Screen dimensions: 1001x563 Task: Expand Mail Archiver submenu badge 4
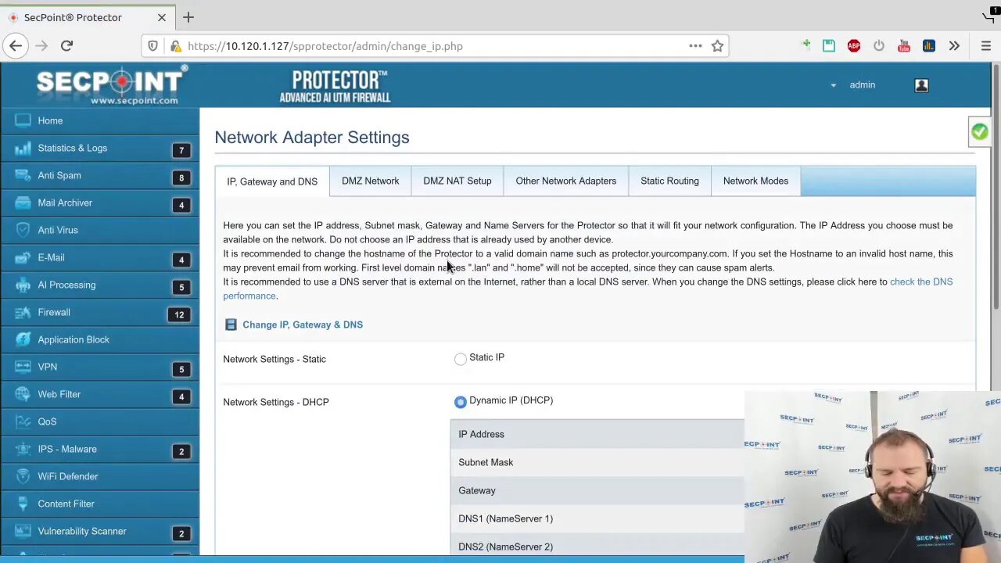(x=181, y=205)
